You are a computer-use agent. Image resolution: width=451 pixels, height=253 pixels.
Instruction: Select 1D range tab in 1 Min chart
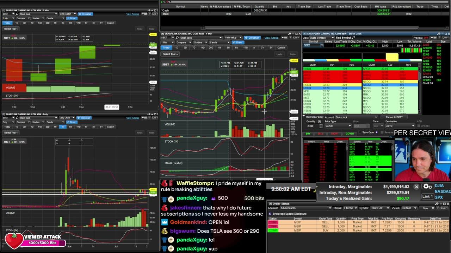coord(177,47)
